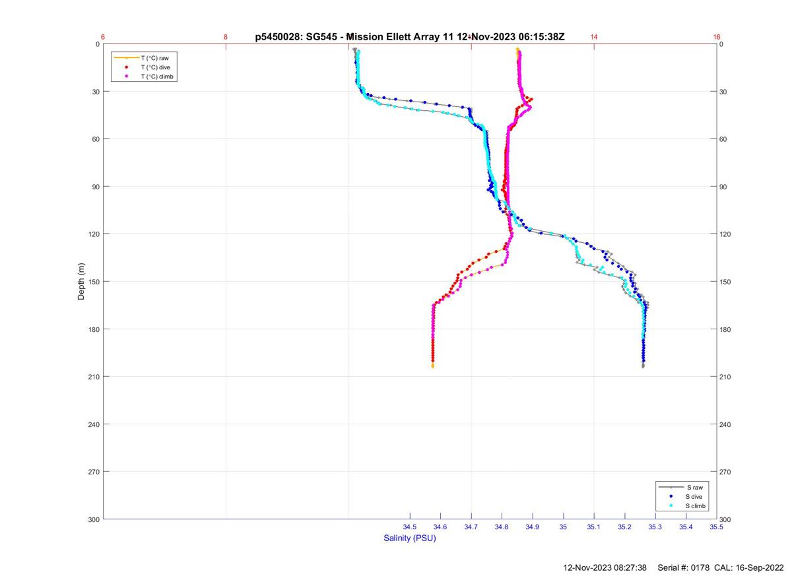
Task: Click the 210 tick on left depth axis
Action: pyautogui.click(x=94, y=377)
